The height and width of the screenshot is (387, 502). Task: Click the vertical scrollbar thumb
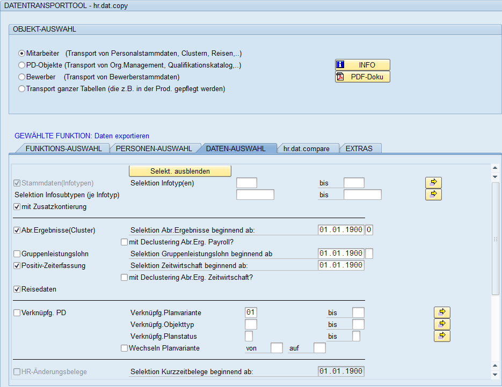pos(495,239)
